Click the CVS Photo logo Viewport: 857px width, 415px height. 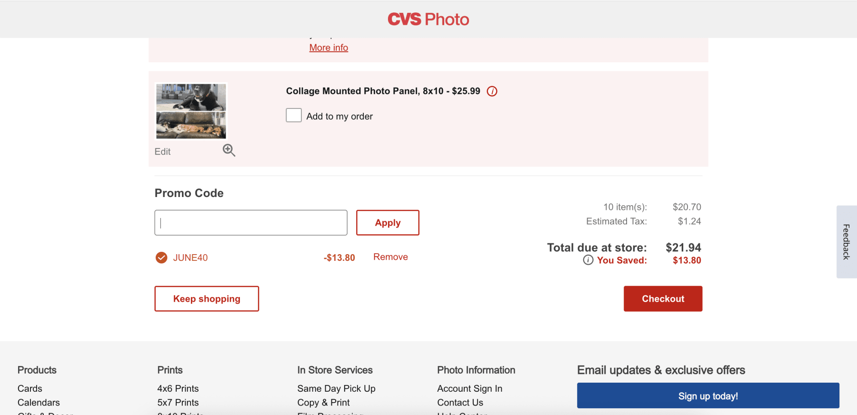pos(428,19)
